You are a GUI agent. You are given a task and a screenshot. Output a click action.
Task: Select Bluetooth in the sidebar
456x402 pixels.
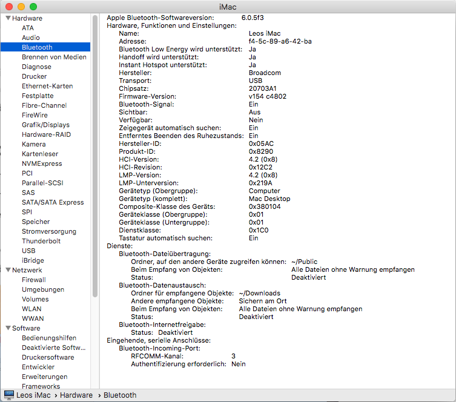pos(37,47)
